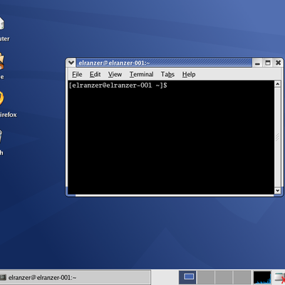Click the terminal prompt text line
The image size is (285, 285).
click(x=118, y=85)
